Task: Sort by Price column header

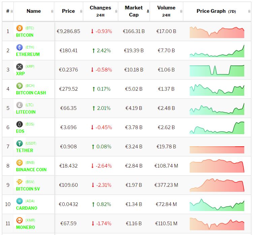Action: pyautogui.click(x=68, y=11)
